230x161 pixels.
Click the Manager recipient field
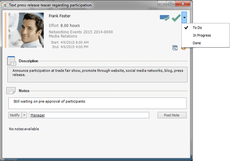tap(89, 115)
